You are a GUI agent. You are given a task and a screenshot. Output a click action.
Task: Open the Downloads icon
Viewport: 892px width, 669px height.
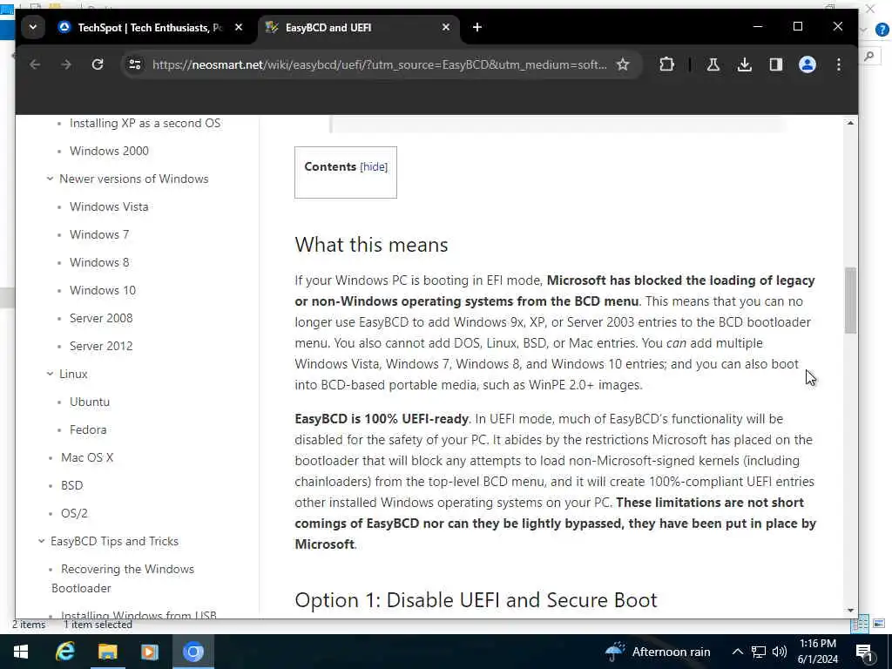click(744, 64)
